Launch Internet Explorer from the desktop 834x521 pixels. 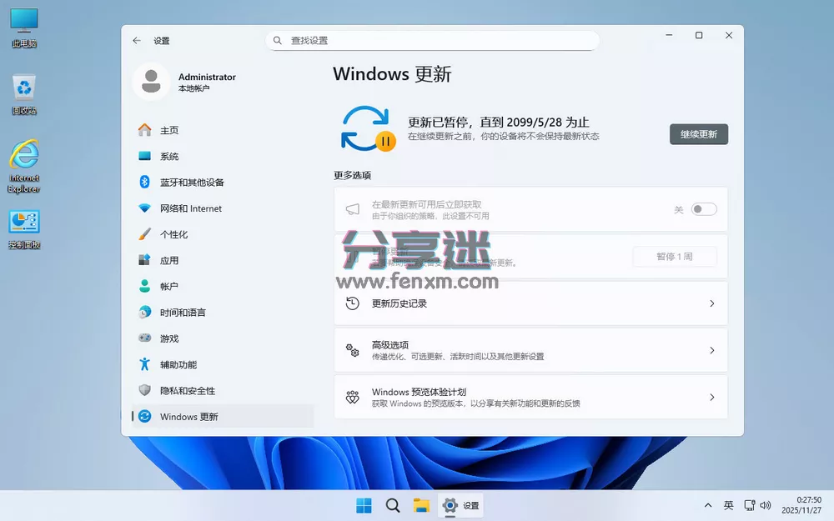pos(23,154)
